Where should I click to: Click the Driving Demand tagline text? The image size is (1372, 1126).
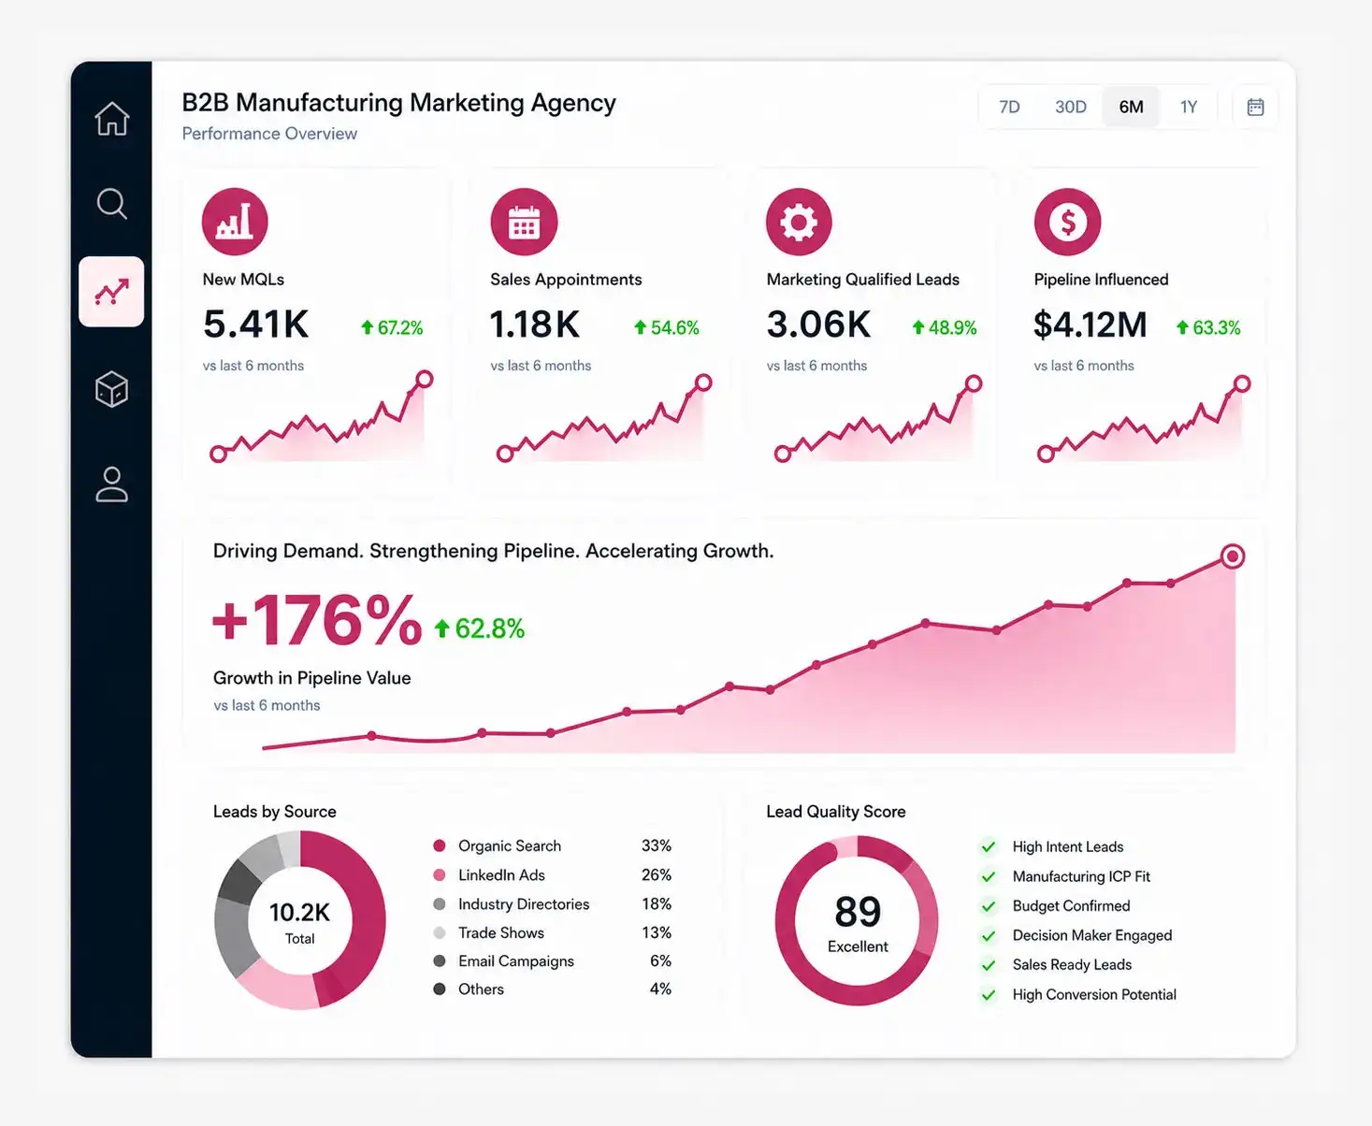(x=493, y=551)
